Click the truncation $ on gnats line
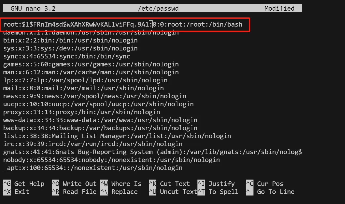This screenshot has width=345, height=204. click(x=300, y=152)
